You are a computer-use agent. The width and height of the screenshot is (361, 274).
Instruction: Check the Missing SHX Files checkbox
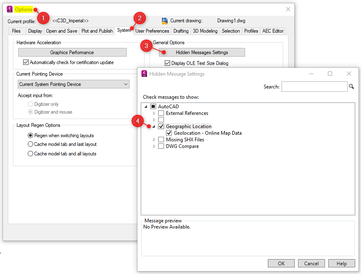pyautogui.click(x=161, y=140)
